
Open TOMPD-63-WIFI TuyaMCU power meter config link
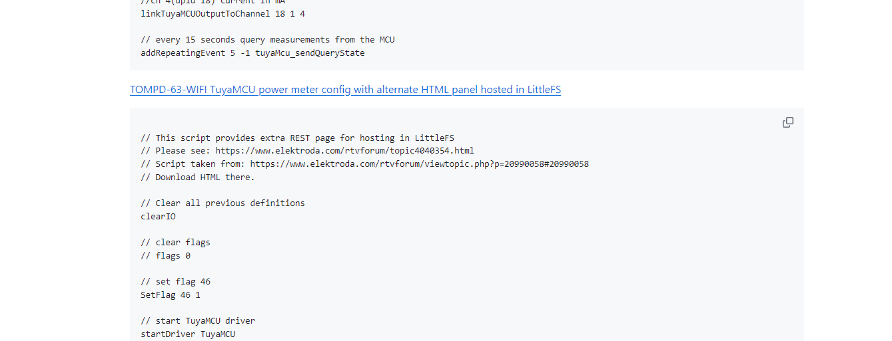click(x=345, y=90)
